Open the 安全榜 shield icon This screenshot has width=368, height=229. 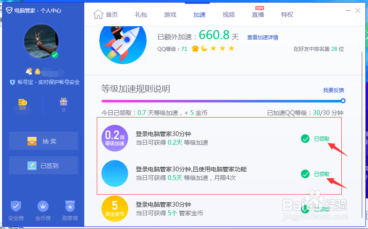(16, 207)
